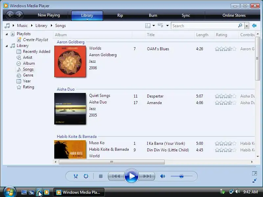The height and width of the screenshot is (197, 263).
Task: Click the search magnifier icon
Action: pyautogui.click(x=240, y=26)
